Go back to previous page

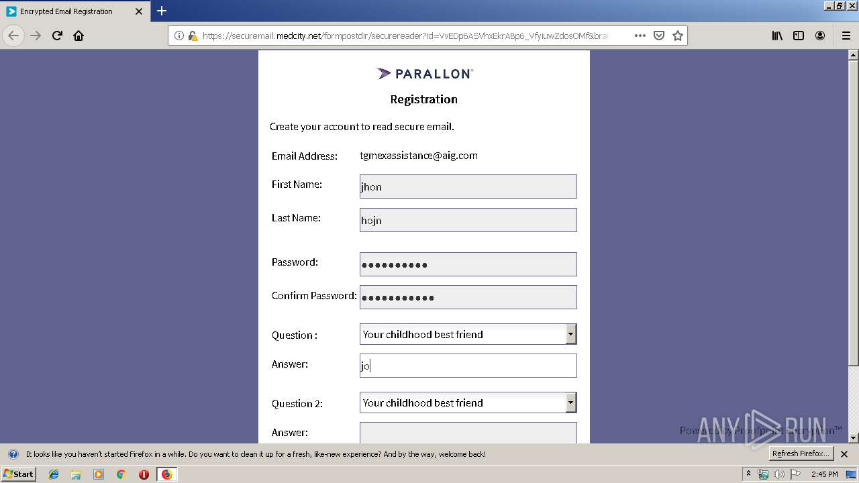[13, 36]
